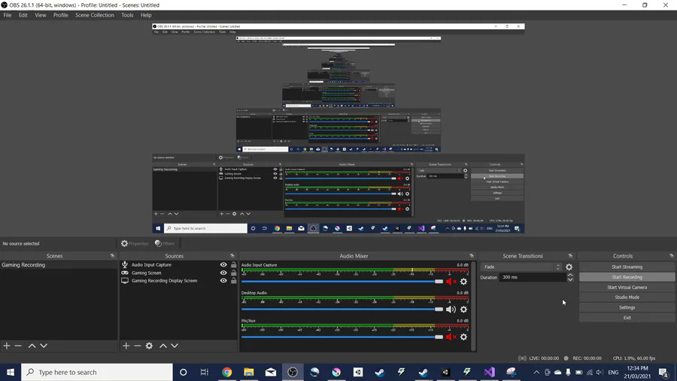Open source properties gear in Sources toolbar
The image size is (677, 381).
click(149, 346)
